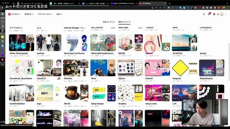The image size is (230, 129).
Task: Click the Pinterest icon in browser side panel
Action: pyautogui.click(x=3, y=60)
